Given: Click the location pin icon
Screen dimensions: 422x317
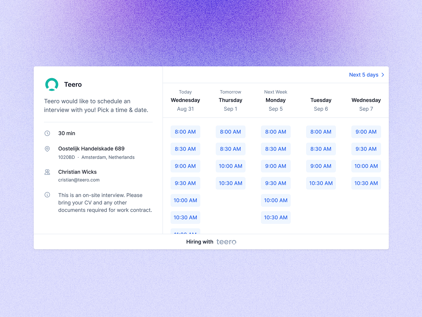Looking at the screenshot, I should pos(47,149).
